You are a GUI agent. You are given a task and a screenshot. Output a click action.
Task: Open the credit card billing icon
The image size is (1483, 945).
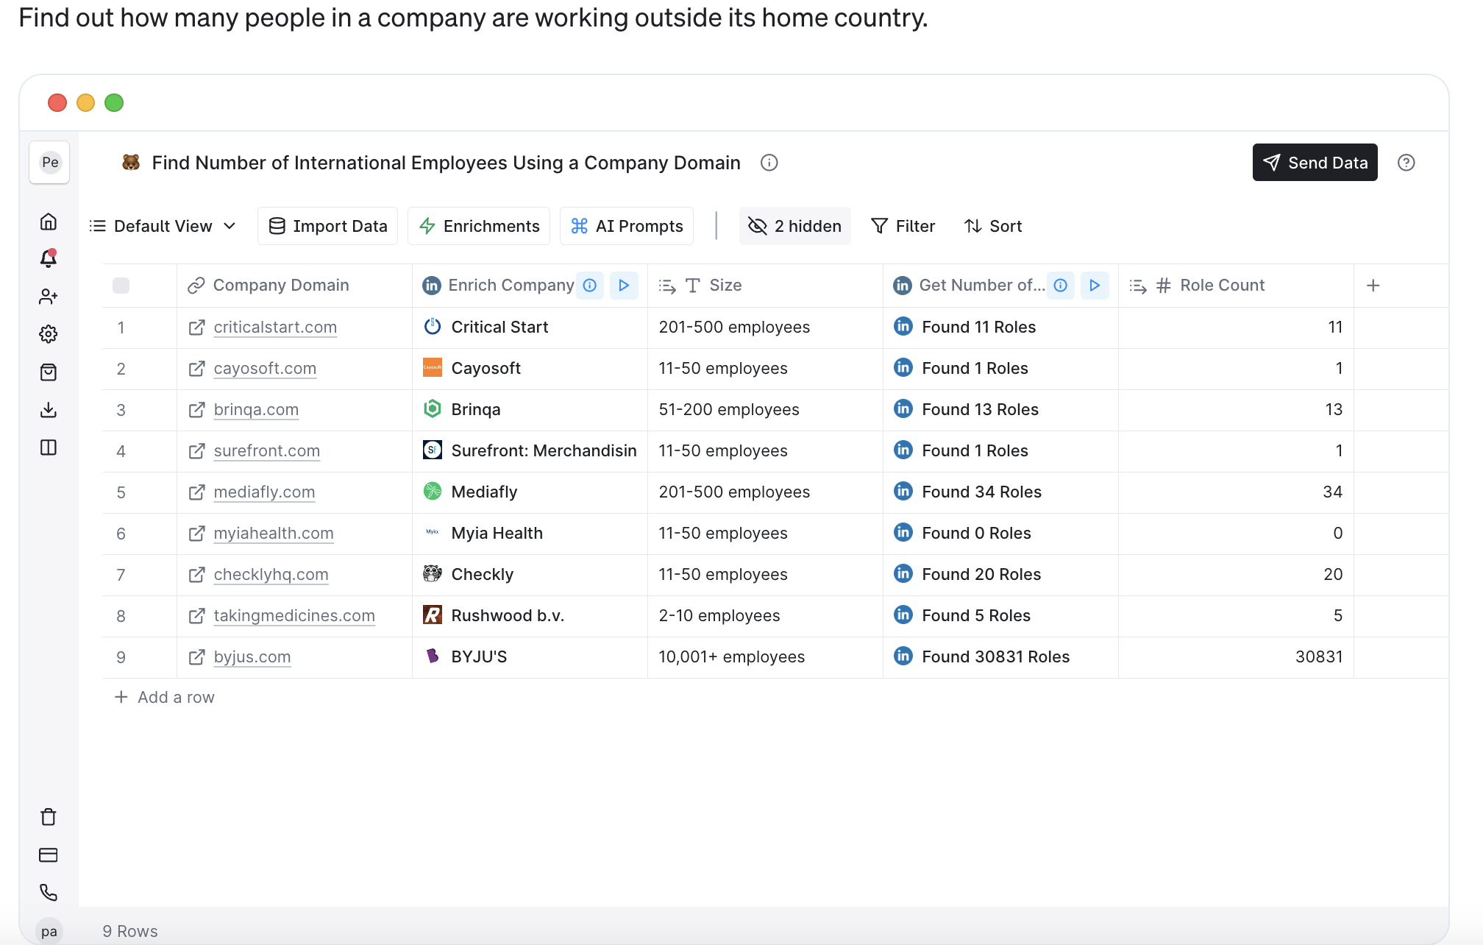click(49, 855)
